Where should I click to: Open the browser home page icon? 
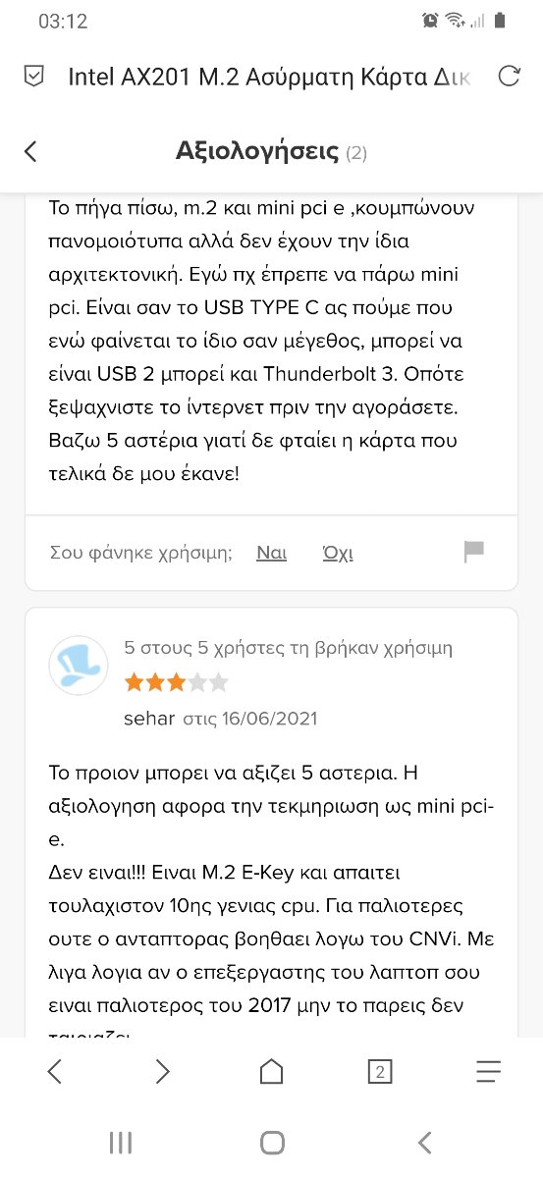pyautogui.click(x=272, y=1071)
